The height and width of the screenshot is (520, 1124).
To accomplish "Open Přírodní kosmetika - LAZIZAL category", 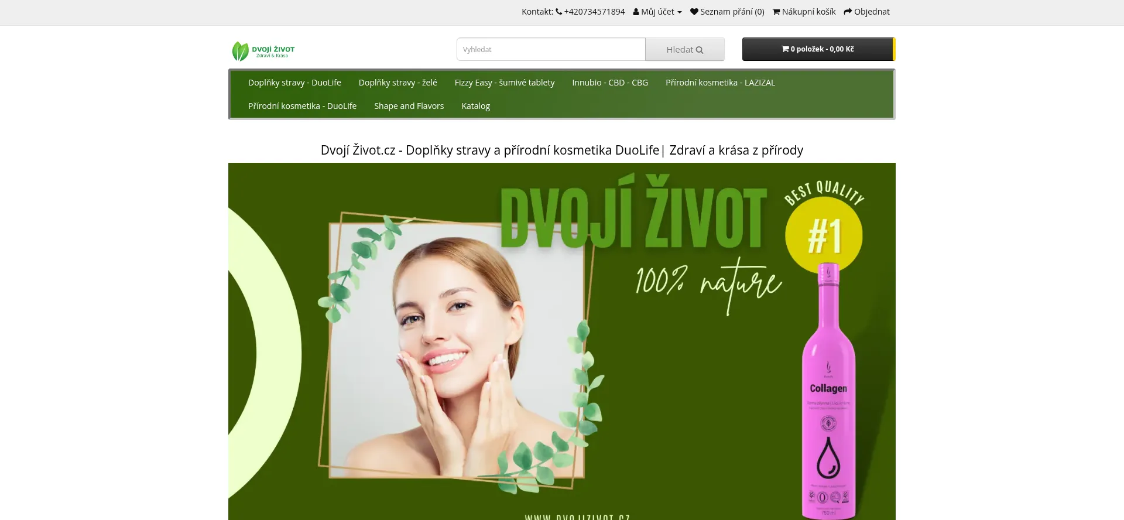I will (x=720, y=83).
